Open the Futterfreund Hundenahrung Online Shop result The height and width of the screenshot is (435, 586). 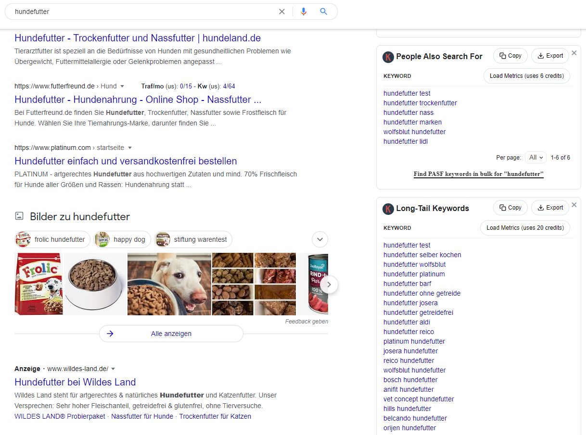[138, 99]
